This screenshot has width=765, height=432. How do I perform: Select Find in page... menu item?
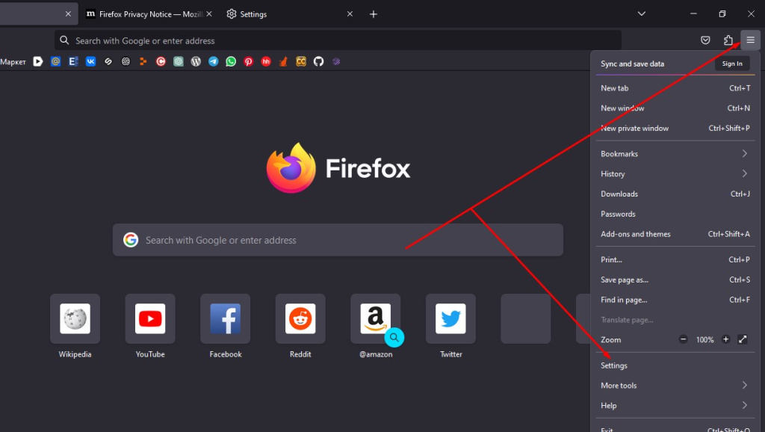tap(675, 300)
